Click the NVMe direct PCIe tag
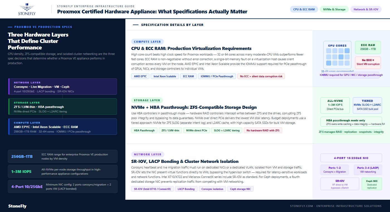Viewport: 390px width, 212px height. click(196, 130)
